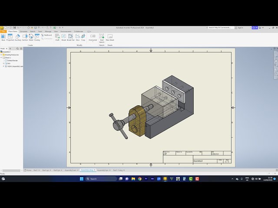Select the Overlay view tool
This screenshot has height=208, width=278.
pos(37,38)
